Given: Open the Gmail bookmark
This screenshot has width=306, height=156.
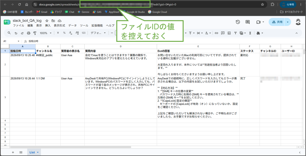Looking at the screenshot, I should click(x=42, y=12).
